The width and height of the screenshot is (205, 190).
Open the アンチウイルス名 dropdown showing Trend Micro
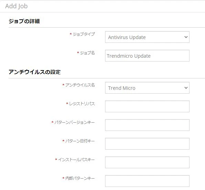pyautogui.click(x=147, y=88)
